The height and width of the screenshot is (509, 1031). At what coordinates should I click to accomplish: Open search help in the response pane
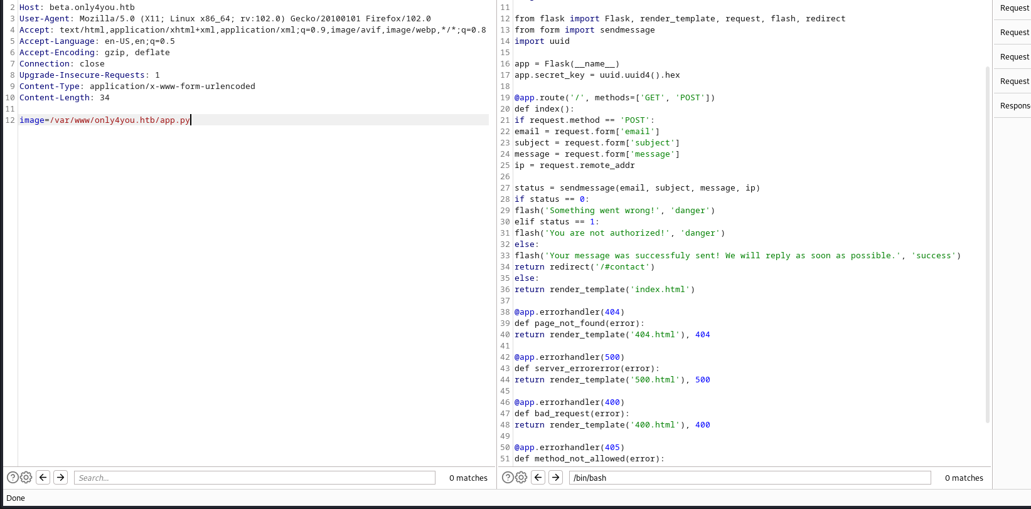508,478
